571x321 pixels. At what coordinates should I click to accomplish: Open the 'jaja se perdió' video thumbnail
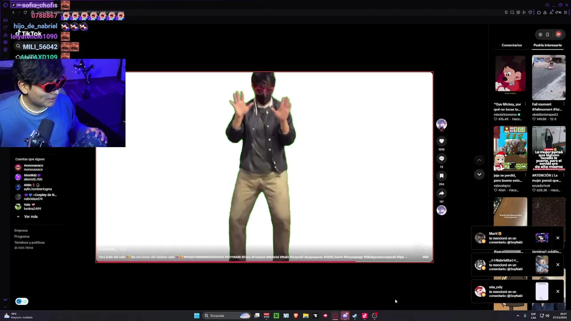click(x=510, y=148)
